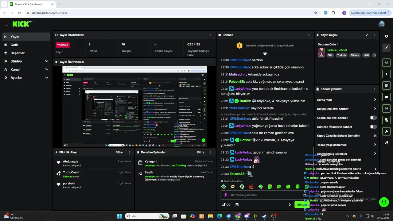Screen dimensions: 393x221
Task: Toggle the channel actions widget in the right sidebar
Action: [386, 120]
